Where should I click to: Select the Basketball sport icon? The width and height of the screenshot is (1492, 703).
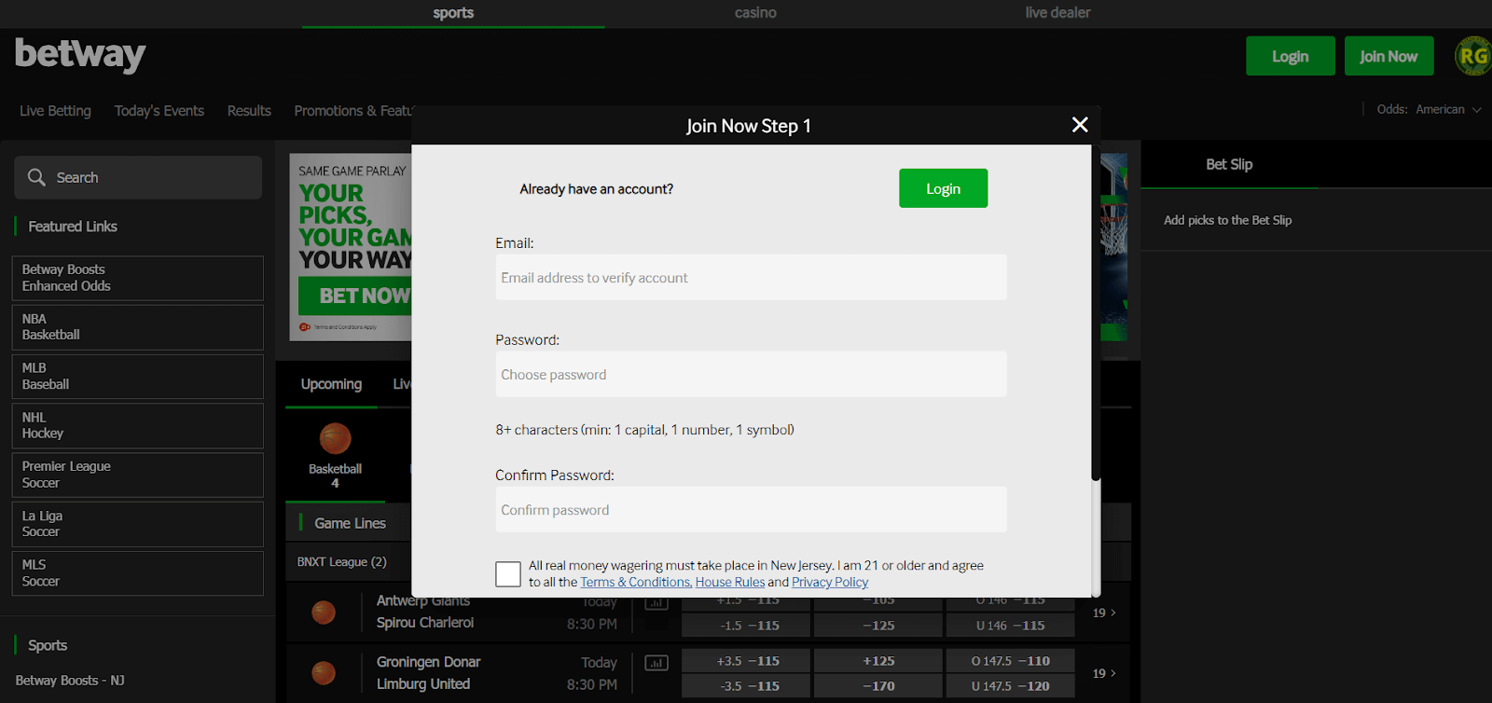(335, 439)
